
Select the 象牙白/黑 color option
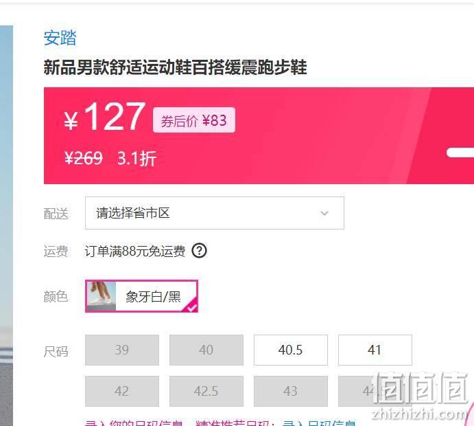click(141, 296)
